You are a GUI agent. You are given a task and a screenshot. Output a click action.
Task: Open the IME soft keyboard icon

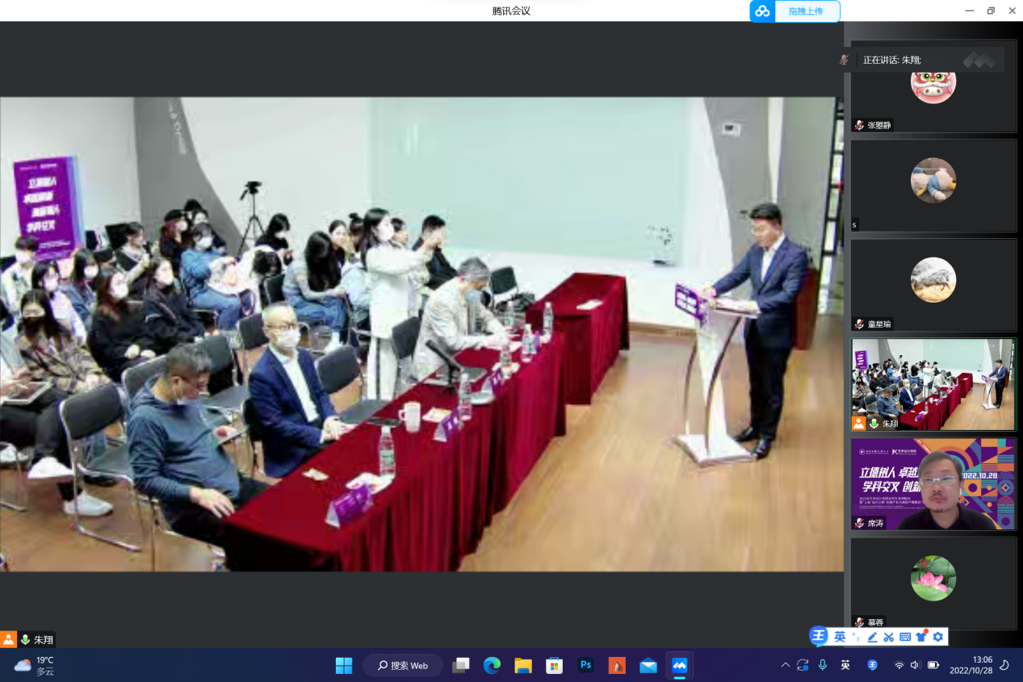(905, 637)
